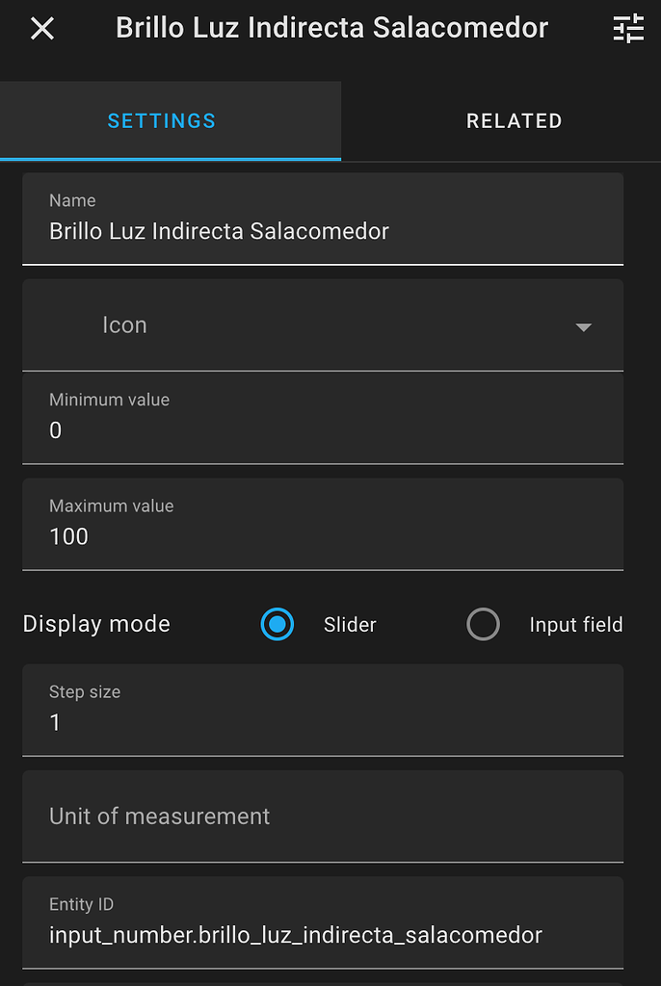The height and width of the screenshot is (986, 661).
Task: Open the advanced settings tune icon
Action: (x=628, y=28)
